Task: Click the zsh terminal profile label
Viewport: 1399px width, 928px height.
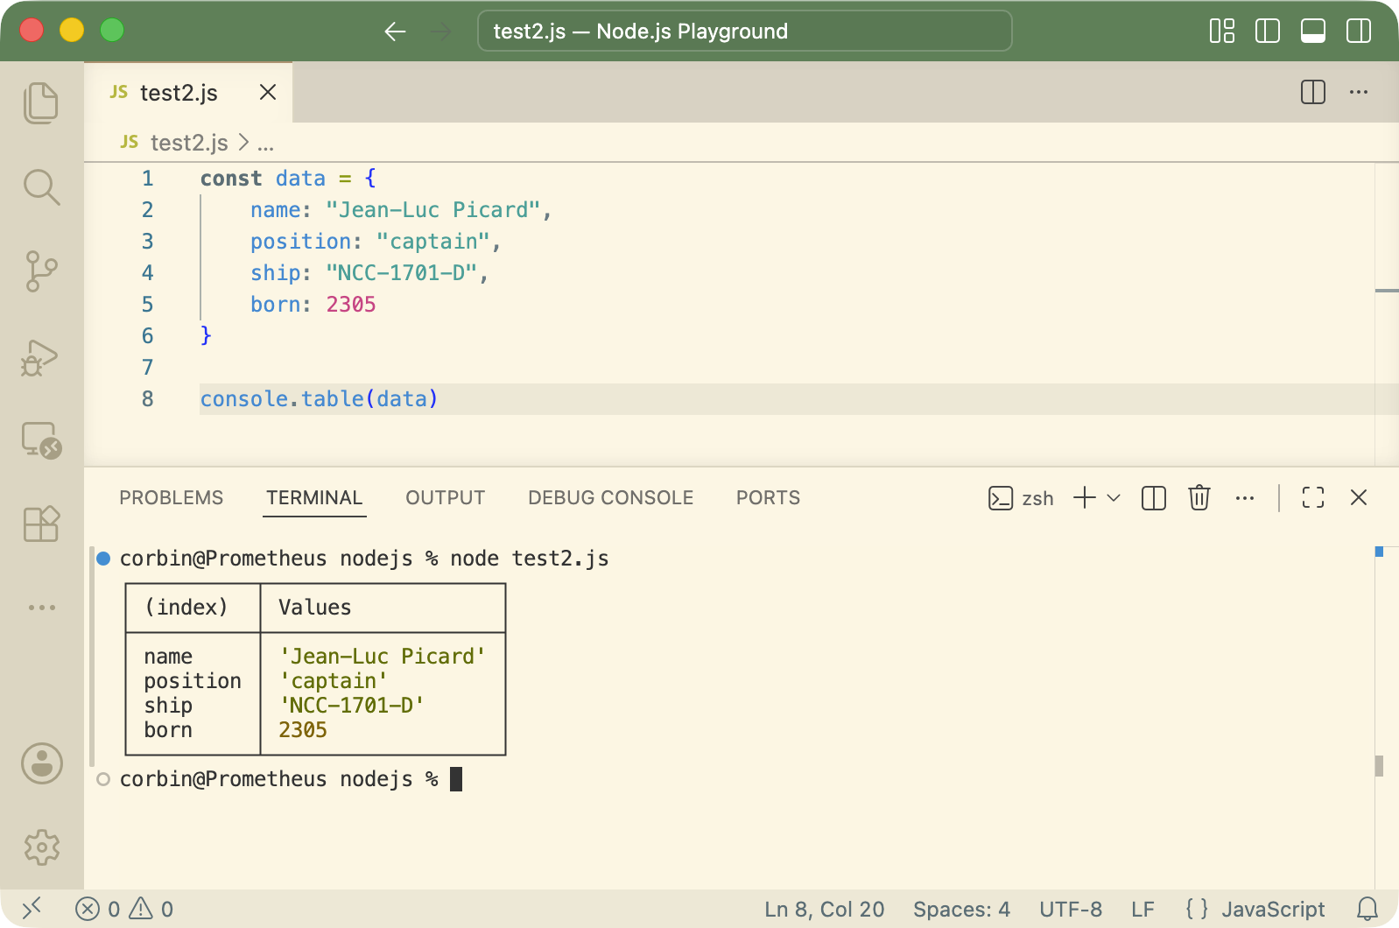Action: pyautogui.click(x=1021, y=498)
